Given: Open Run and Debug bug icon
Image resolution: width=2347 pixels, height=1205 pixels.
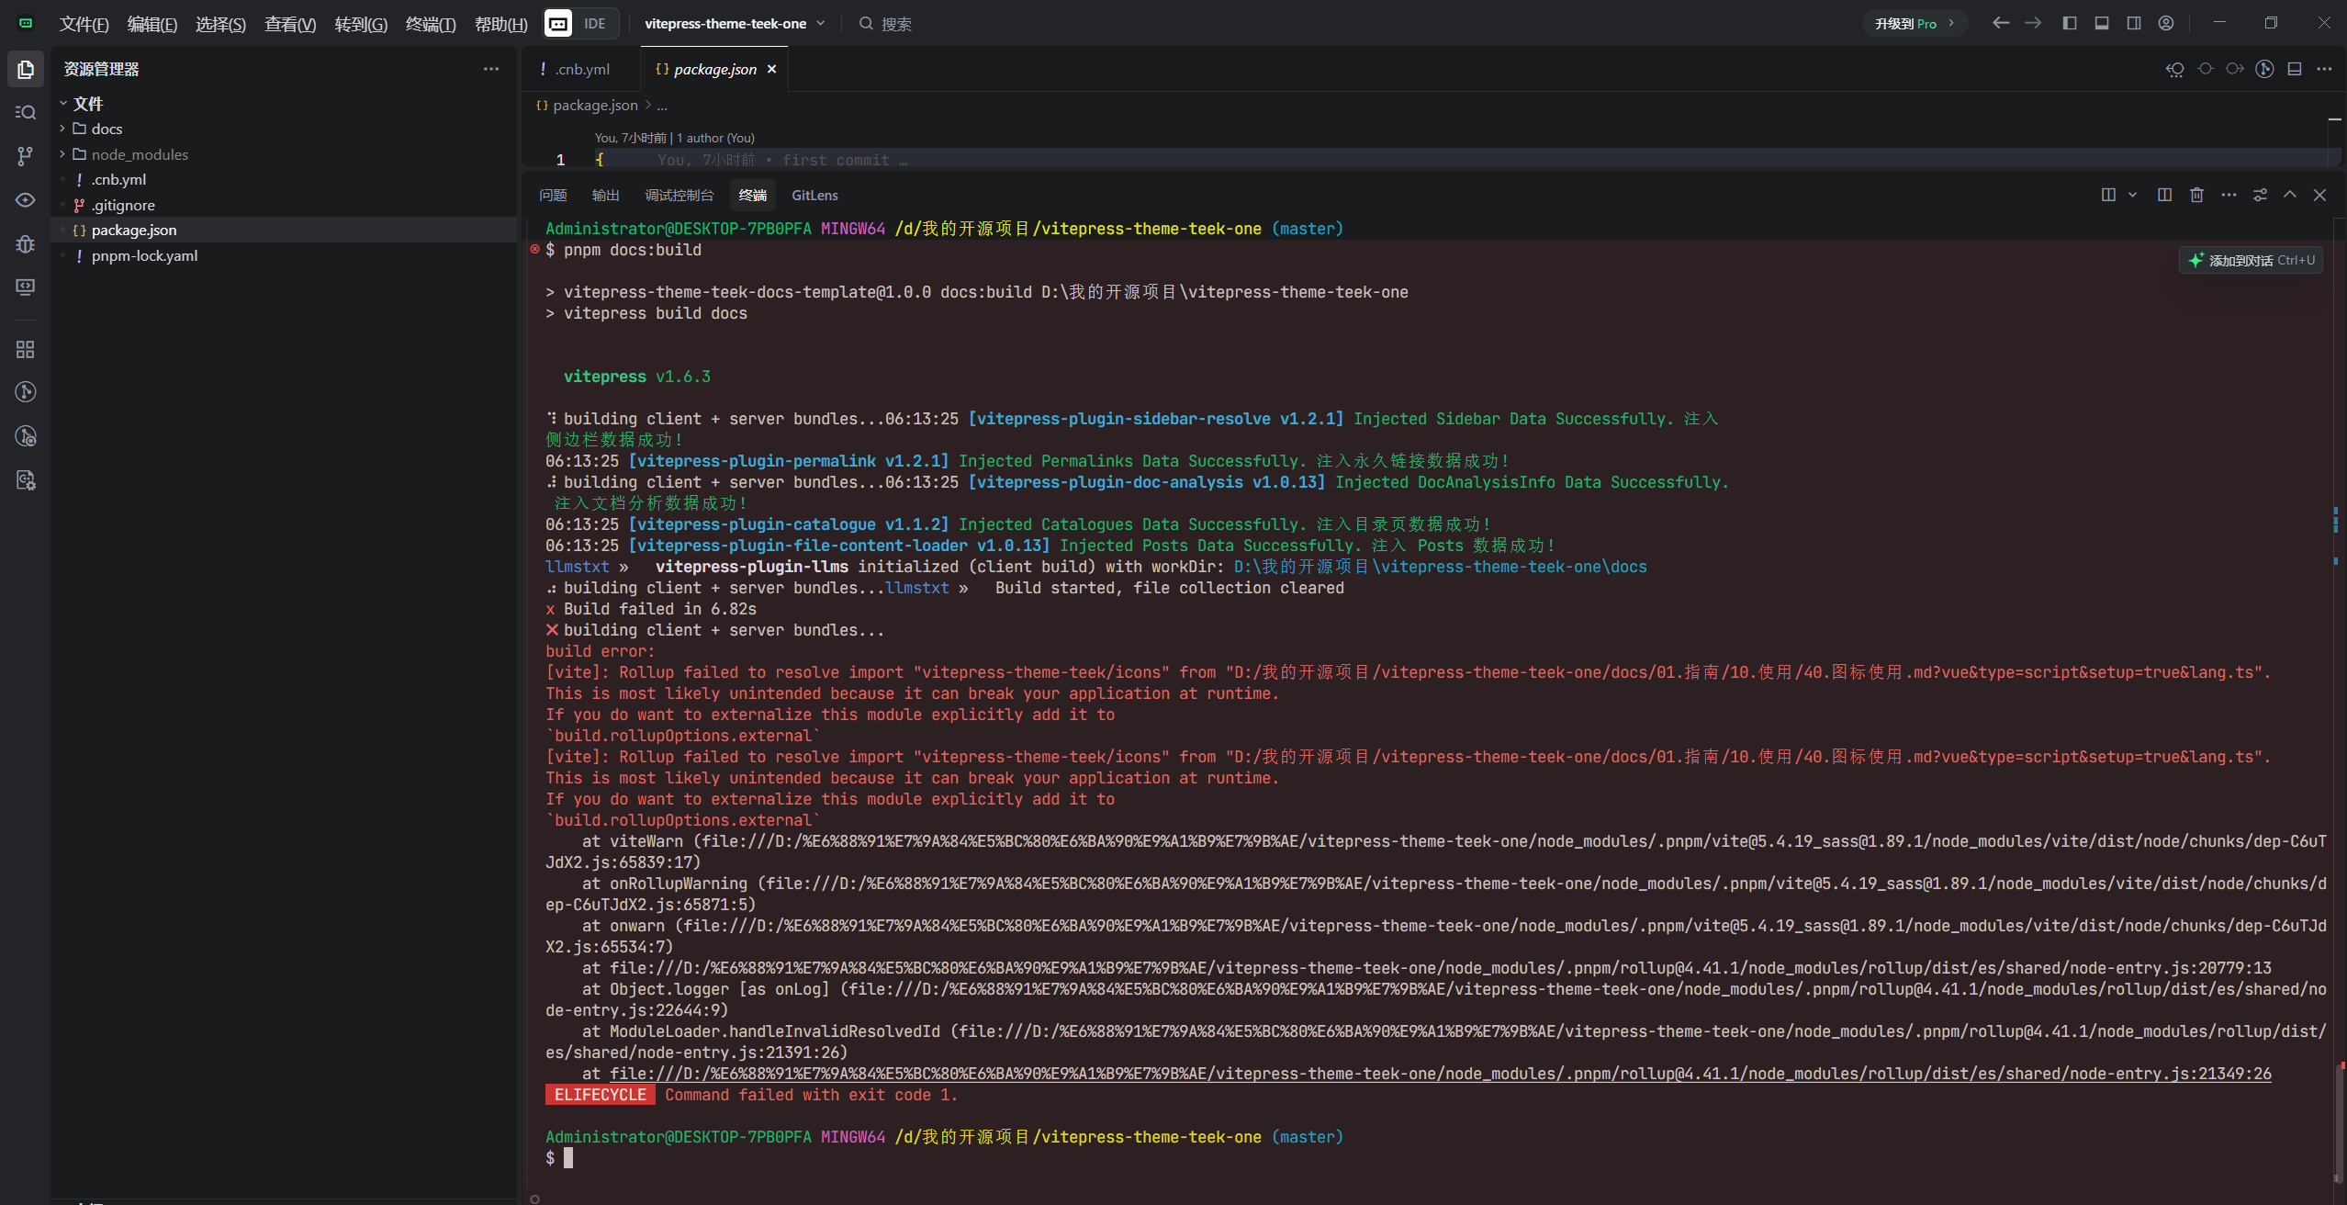Looking at the screenshot, I should 26,243.
